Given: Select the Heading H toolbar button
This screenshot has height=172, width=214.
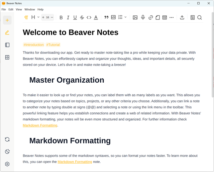Looking at the screenshot, I should [33, 17].
